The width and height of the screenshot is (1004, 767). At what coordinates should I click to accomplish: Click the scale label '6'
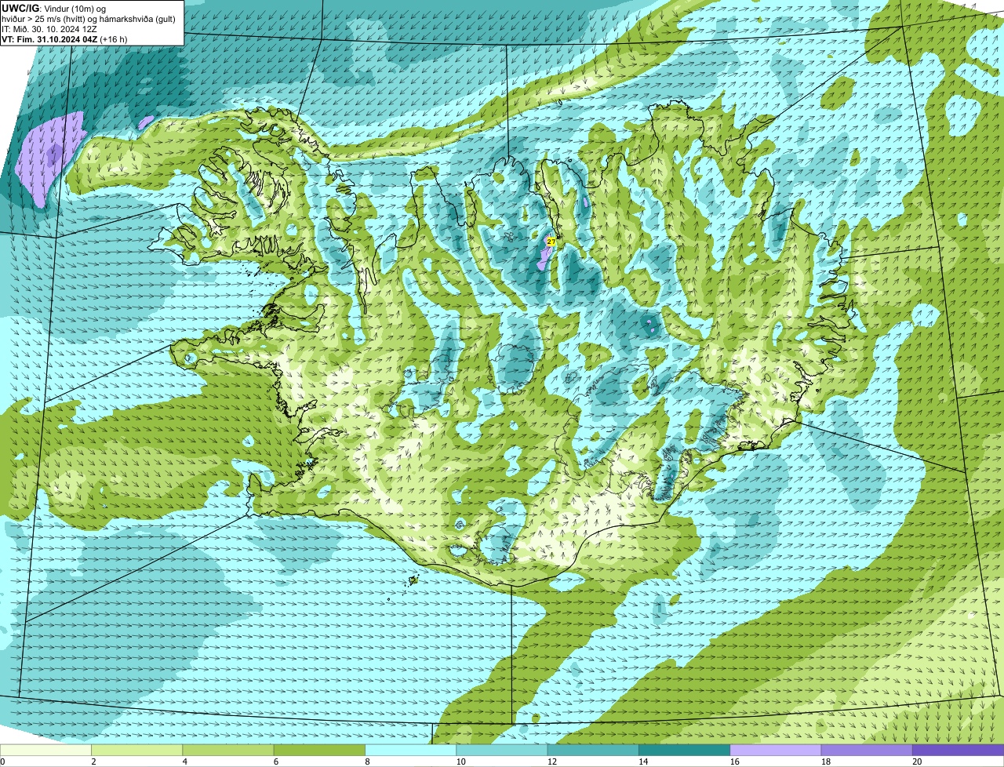[276, 762]
